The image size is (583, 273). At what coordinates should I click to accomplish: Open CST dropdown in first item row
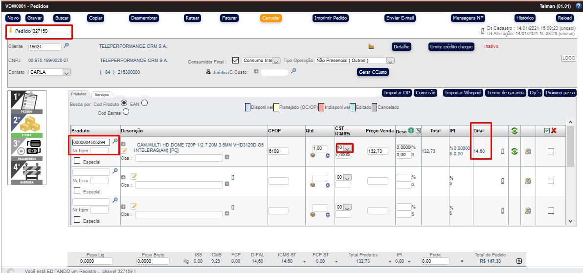point(347,148)
